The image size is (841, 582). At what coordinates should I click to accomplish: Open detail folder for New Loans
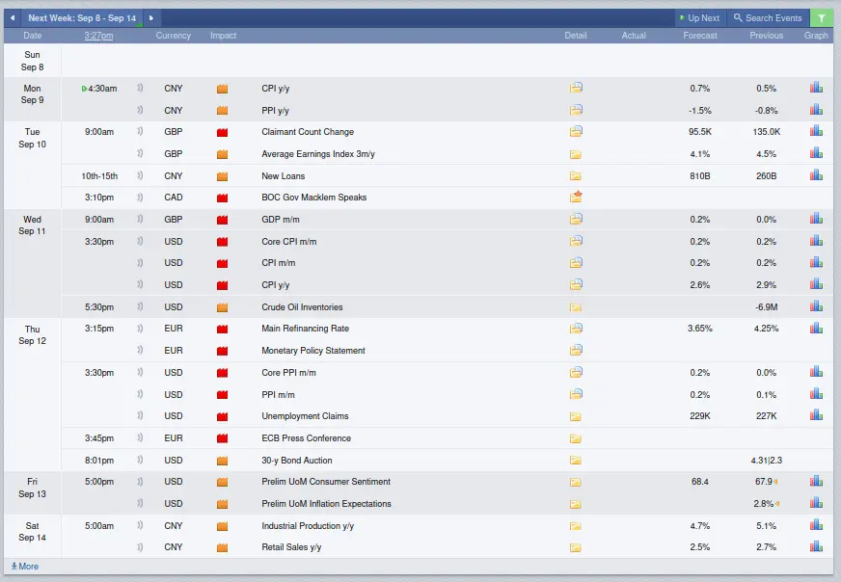coord(576,175)
